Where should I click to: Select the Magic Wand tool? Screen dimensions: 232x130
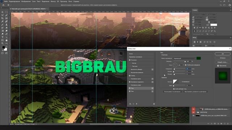coord(7,15)
